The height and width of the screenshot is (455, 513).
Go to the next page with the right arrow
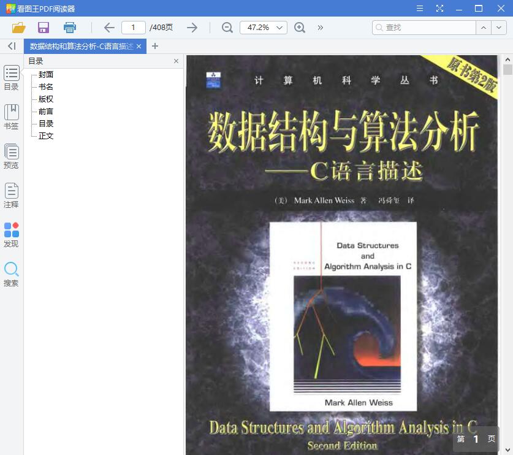pos(192,28)
